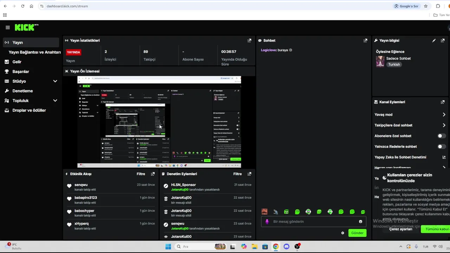Open Filtre in Denetim Eylemleri
This screenshot has height=253, width=450.
237,174
